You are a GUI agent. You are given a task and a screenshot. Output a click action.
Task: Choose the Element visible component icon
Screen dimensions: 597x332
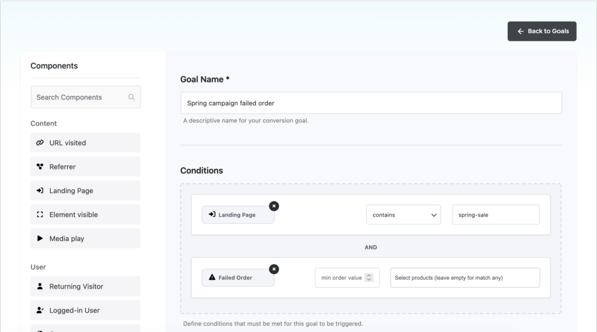pyautogui.click(x=40, y=214)
